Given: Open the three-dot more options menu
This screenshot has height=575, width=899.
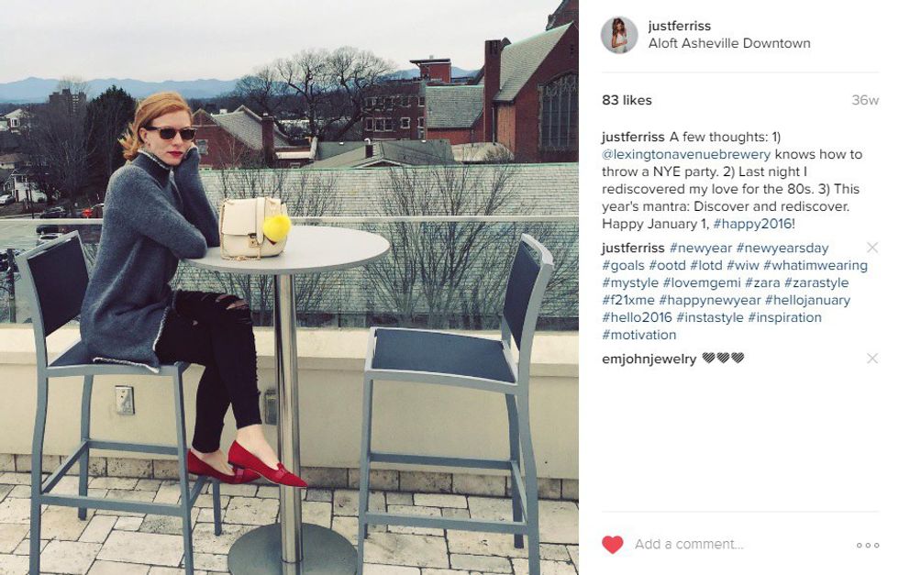Looking at the screenshot, I should click(868, 545).
